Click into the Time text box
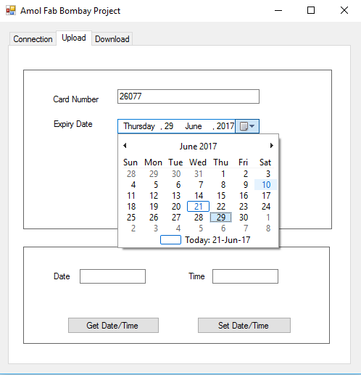This screenshot has height=375, width=361. (x=245, y=276)
